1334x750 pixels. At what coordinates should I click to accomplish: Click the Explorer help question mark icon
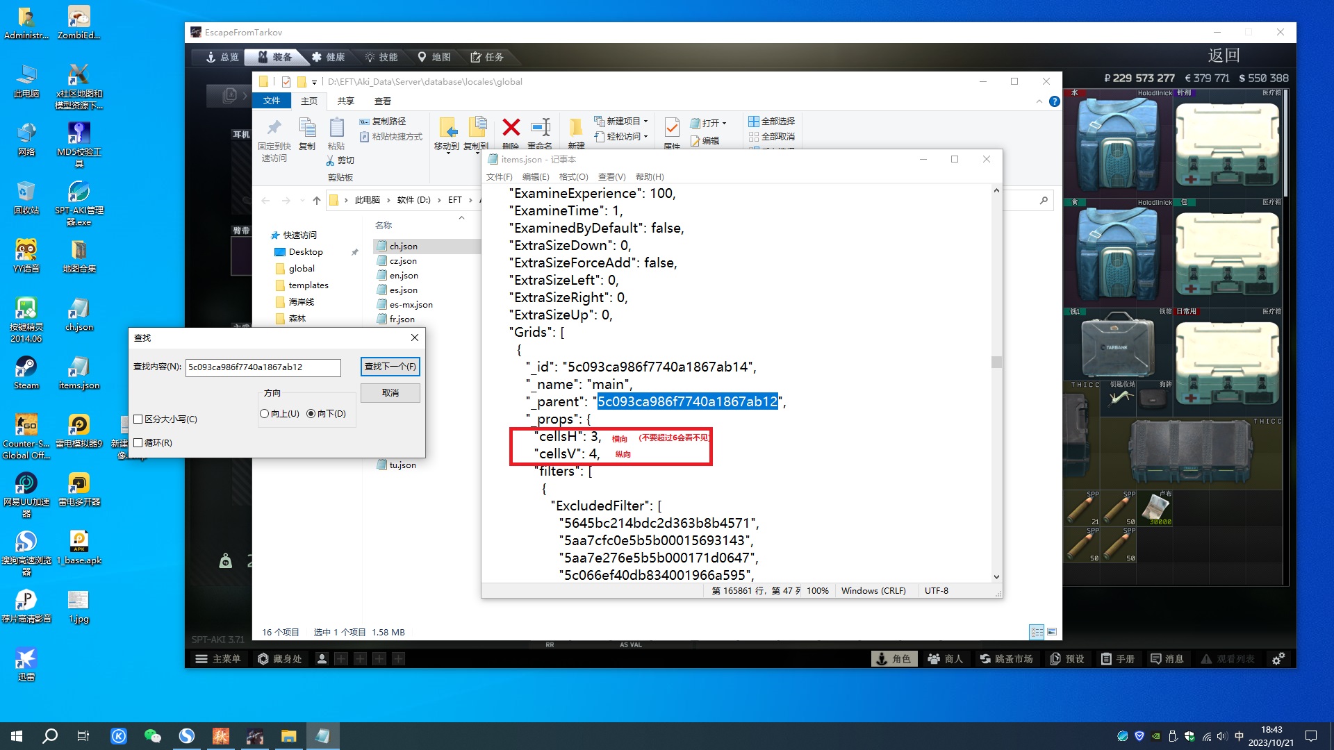(x=1054, y=101)
